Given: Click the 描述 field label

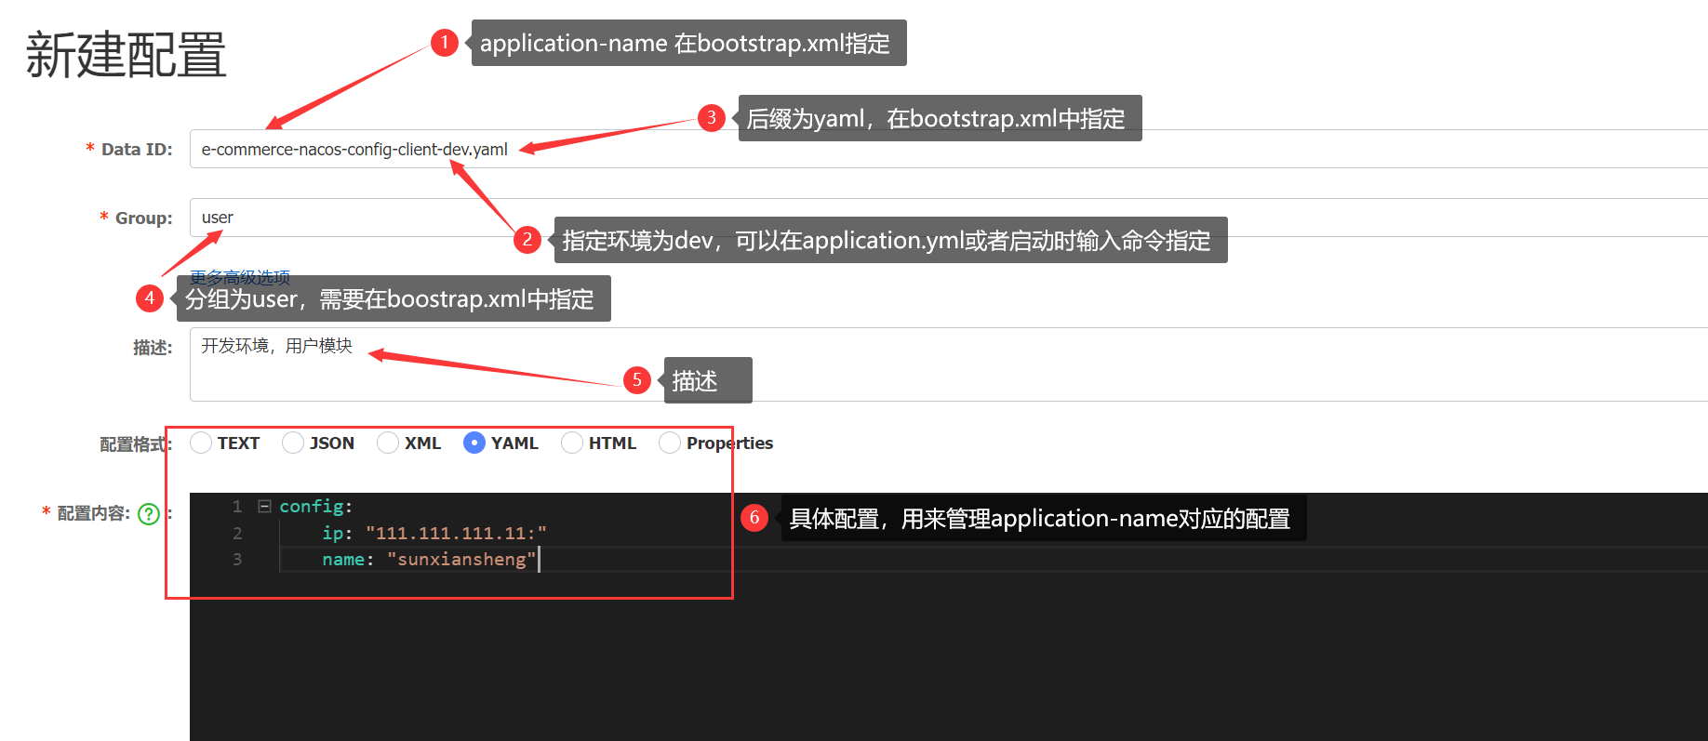Looking at the screenshot, I should click(153, 348).
